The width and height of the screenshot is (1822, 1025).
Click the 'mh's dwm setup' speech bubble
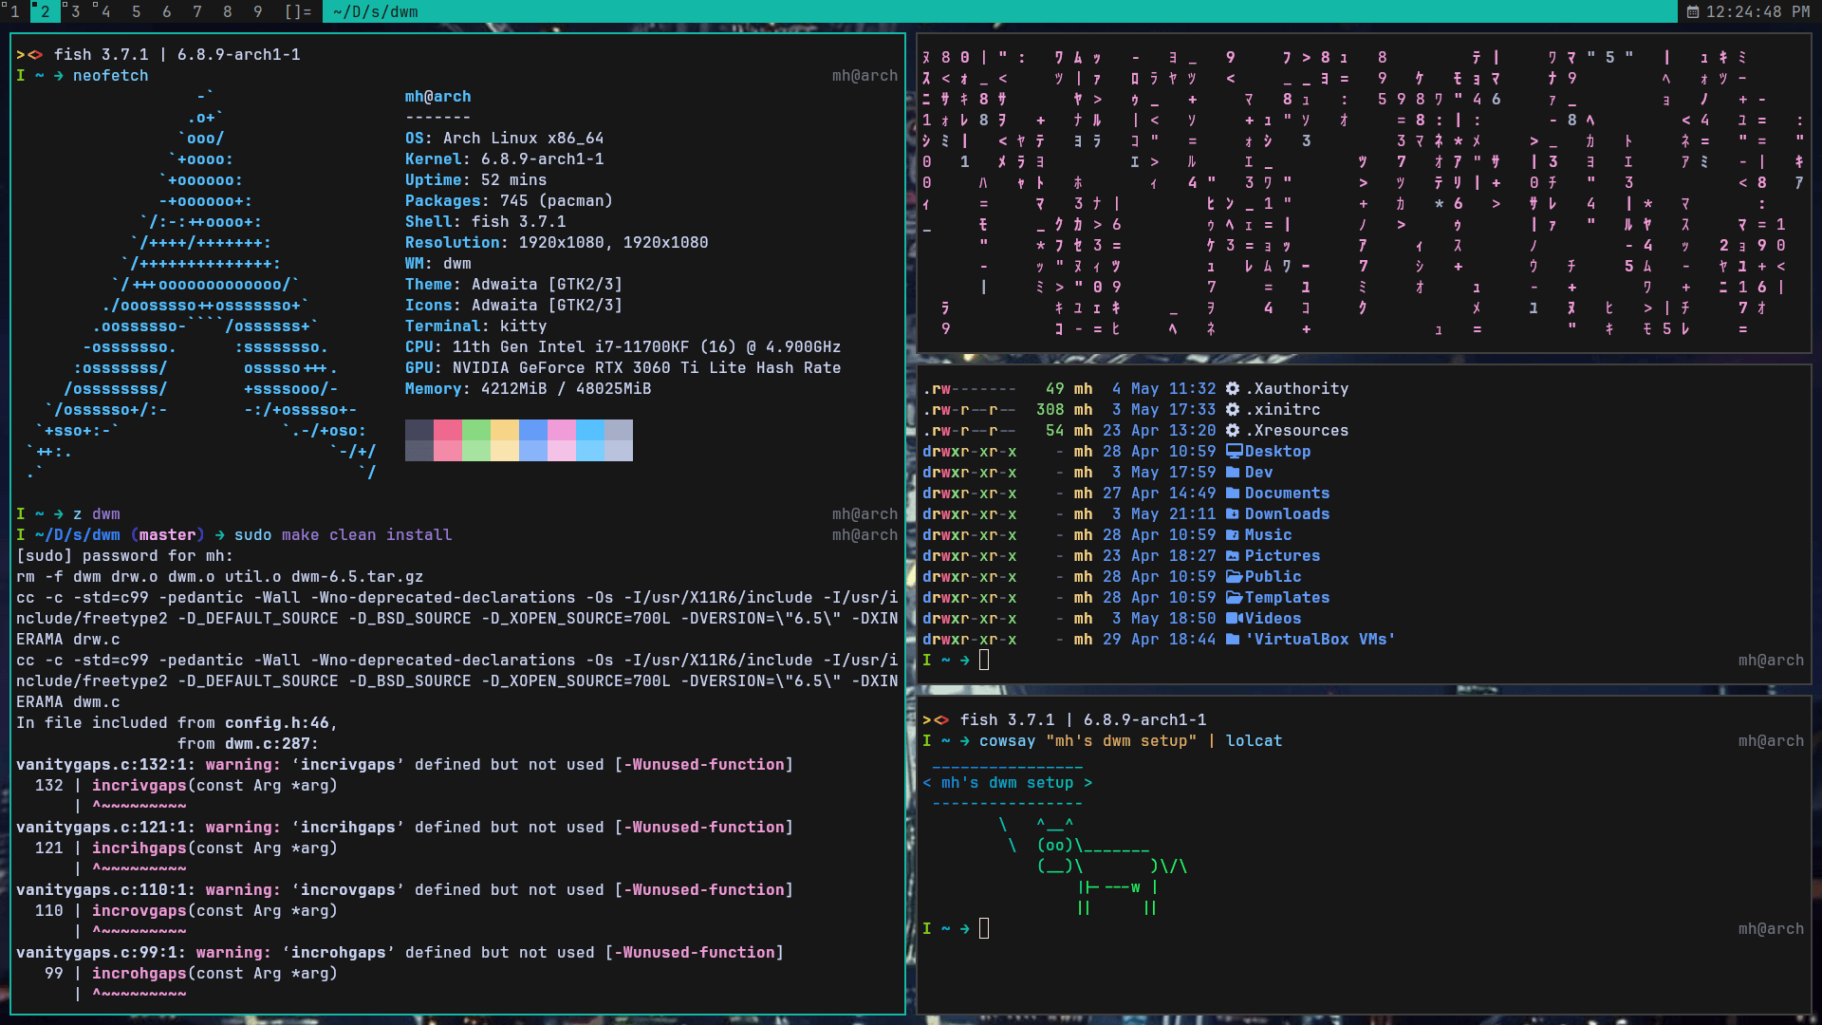click(x=1007, y=782)
